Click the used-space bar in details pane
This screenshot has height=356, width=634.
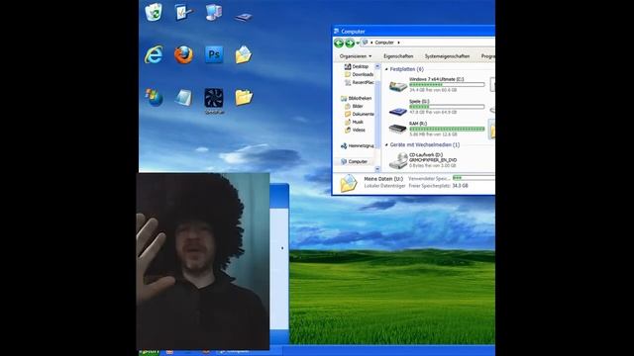coord(474,178)
